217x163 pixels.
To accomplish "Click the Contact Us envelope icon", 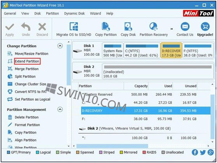I will click(185, 27).
